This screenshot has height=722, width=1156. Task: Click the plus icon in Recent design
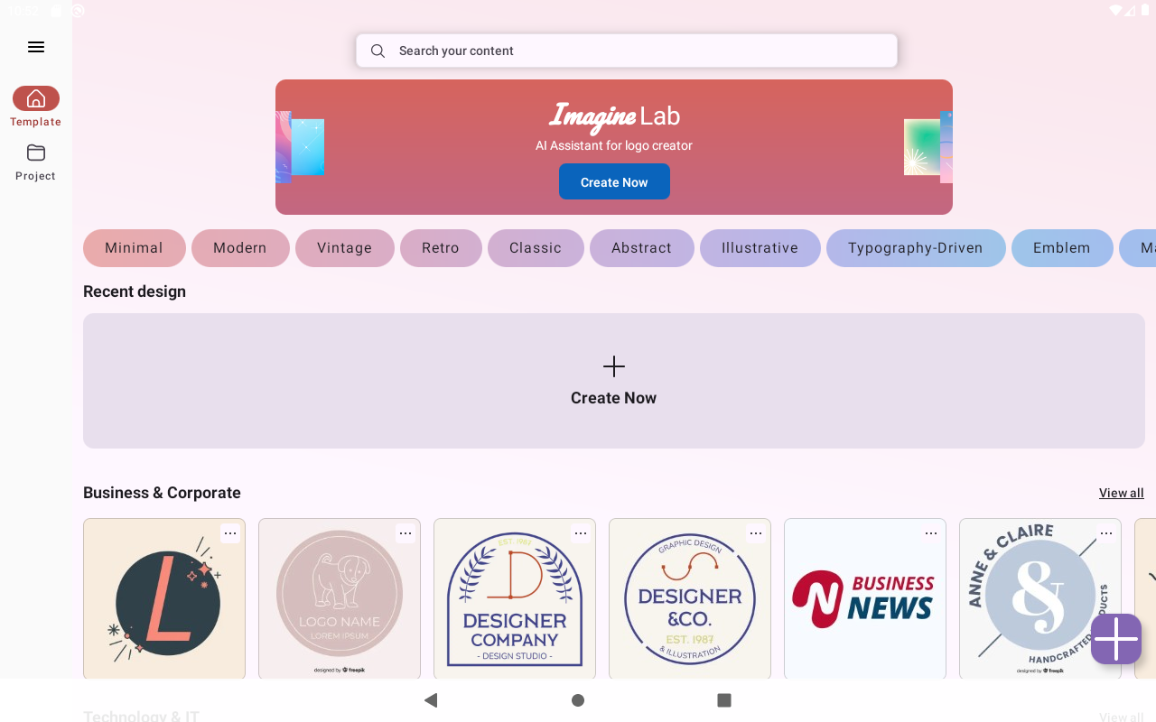[x=614, y=366]
